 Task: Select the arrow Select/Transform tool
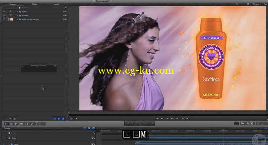5,124
